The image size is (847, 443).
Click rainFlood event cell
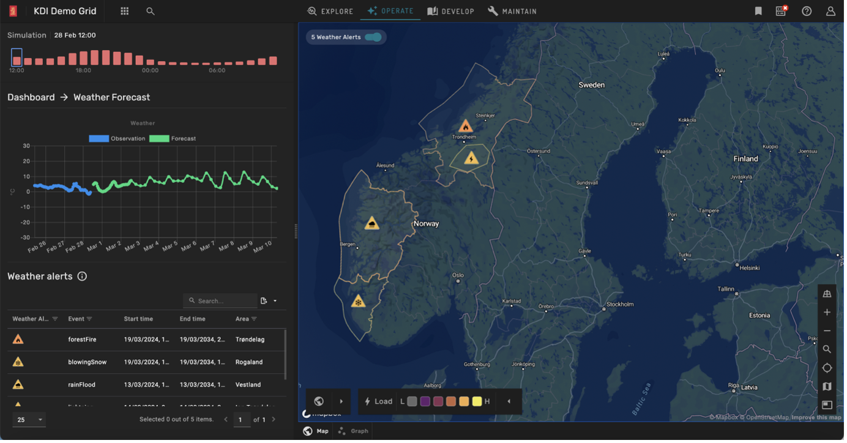[82, 385]
